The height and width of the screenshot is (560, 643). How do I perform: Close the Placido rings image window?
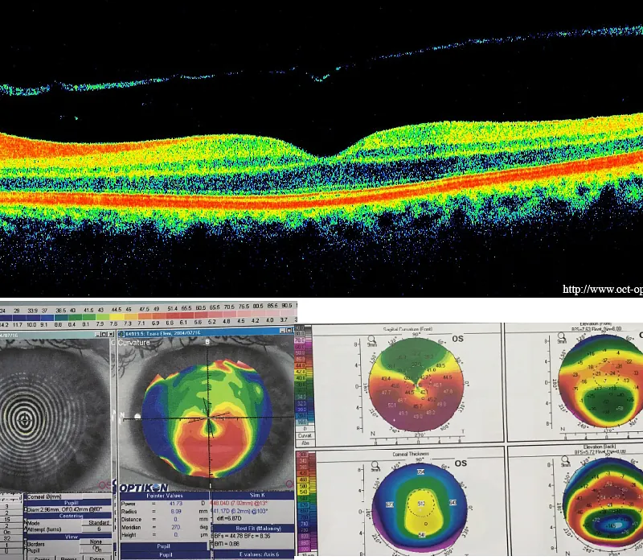(x=111, y=335)
